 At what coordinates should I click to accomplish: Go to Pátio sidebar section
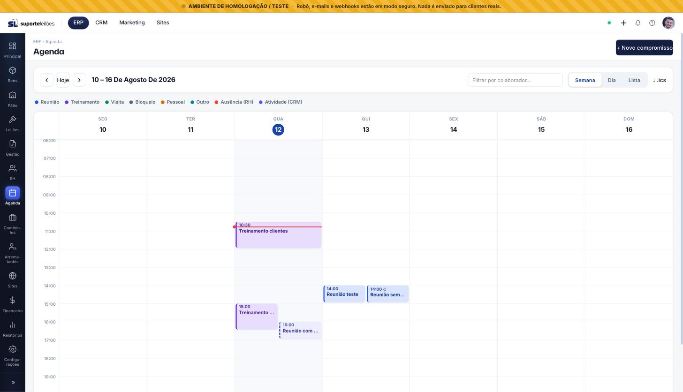pyautogui.click(x=13, y=98)
